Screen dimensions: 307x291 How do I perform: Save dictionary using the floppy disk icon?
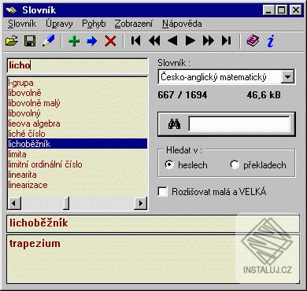pyautogui.click(x=30, y=41)
